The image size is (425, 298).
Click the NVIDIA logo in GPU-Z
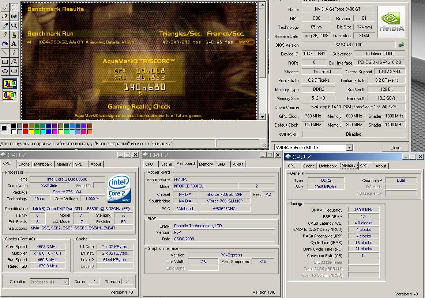point(391,22)
